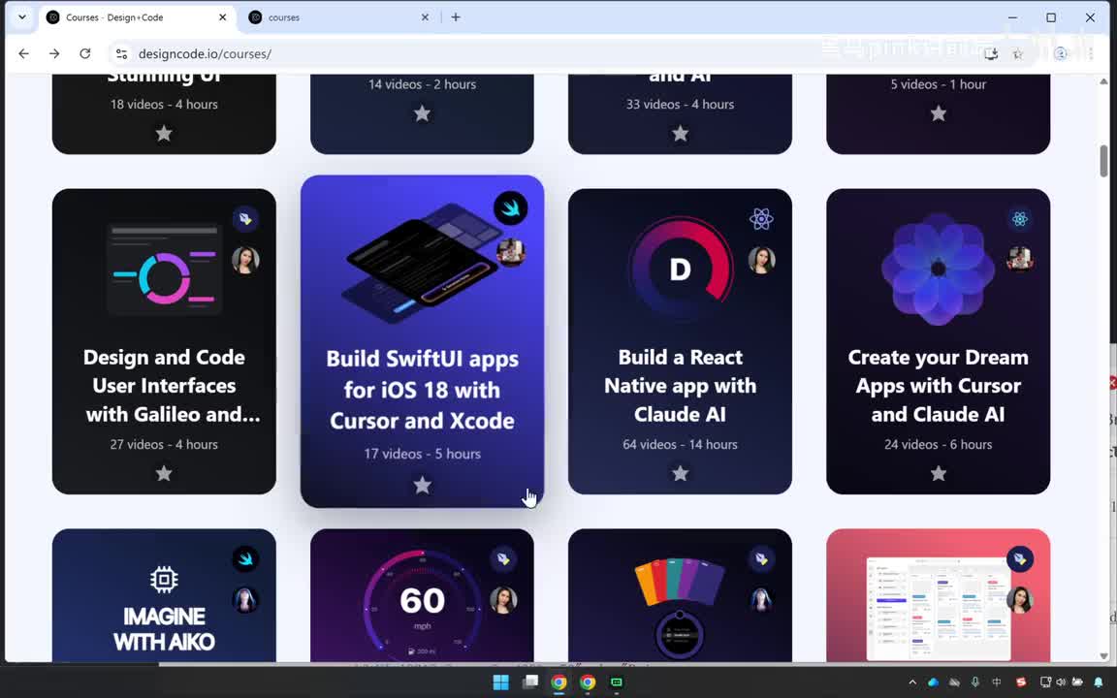Open a new browser tab

(x=456, y=17)
